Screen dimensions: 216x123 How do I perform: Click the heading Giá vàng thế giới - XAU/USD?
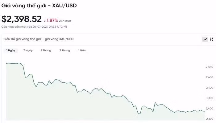(x=39, y=5)
